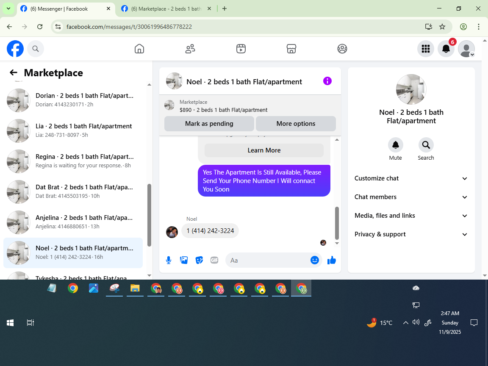Click the message input field Aa
Viewport: 488px width, 366px height.
click(268, 260)
